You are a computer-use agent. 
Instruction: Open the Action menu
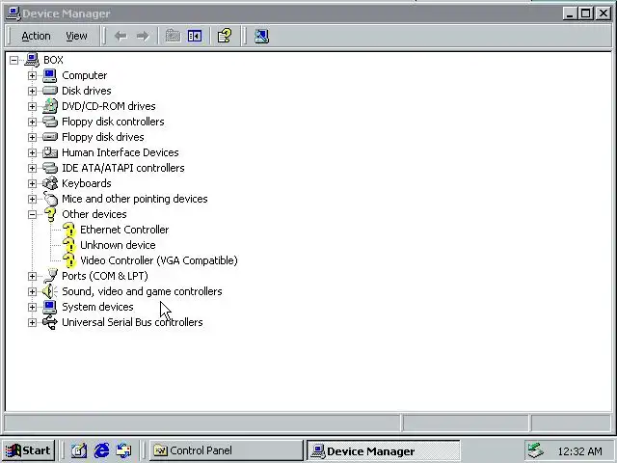(36, 37)
